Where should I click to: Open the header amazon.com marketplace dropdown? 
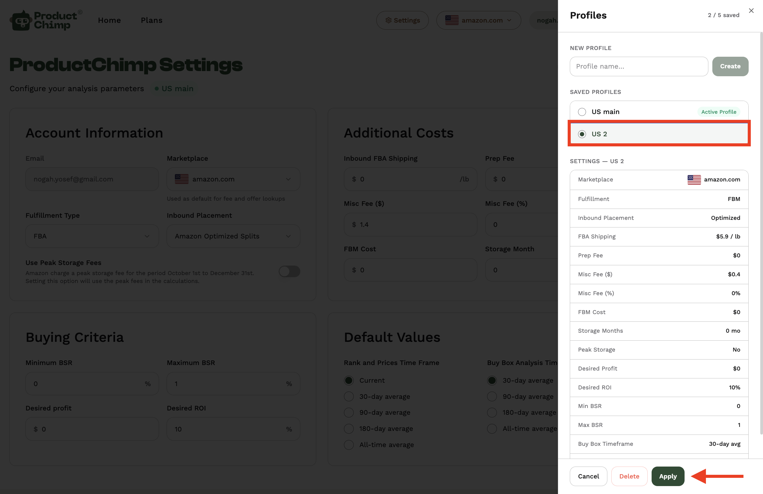pyautogui.click(x=478, y=20)
